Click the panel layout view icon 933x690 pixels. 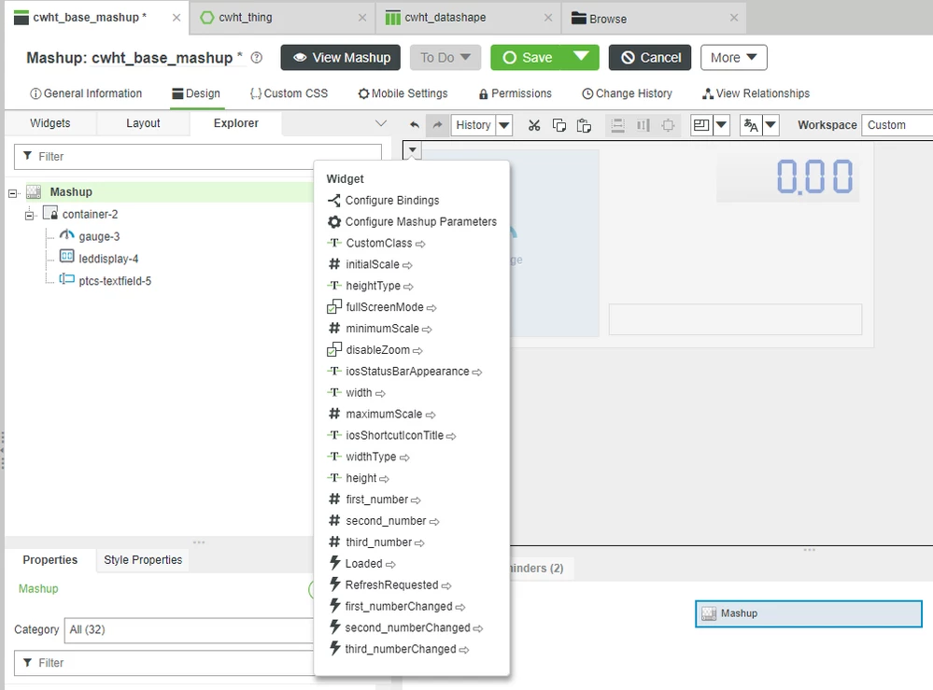pos(701,125)
